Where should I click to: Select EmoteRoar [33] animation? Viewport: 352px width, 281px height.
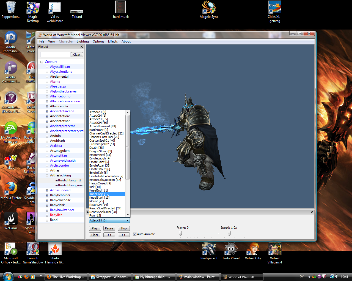pos(107,165)
